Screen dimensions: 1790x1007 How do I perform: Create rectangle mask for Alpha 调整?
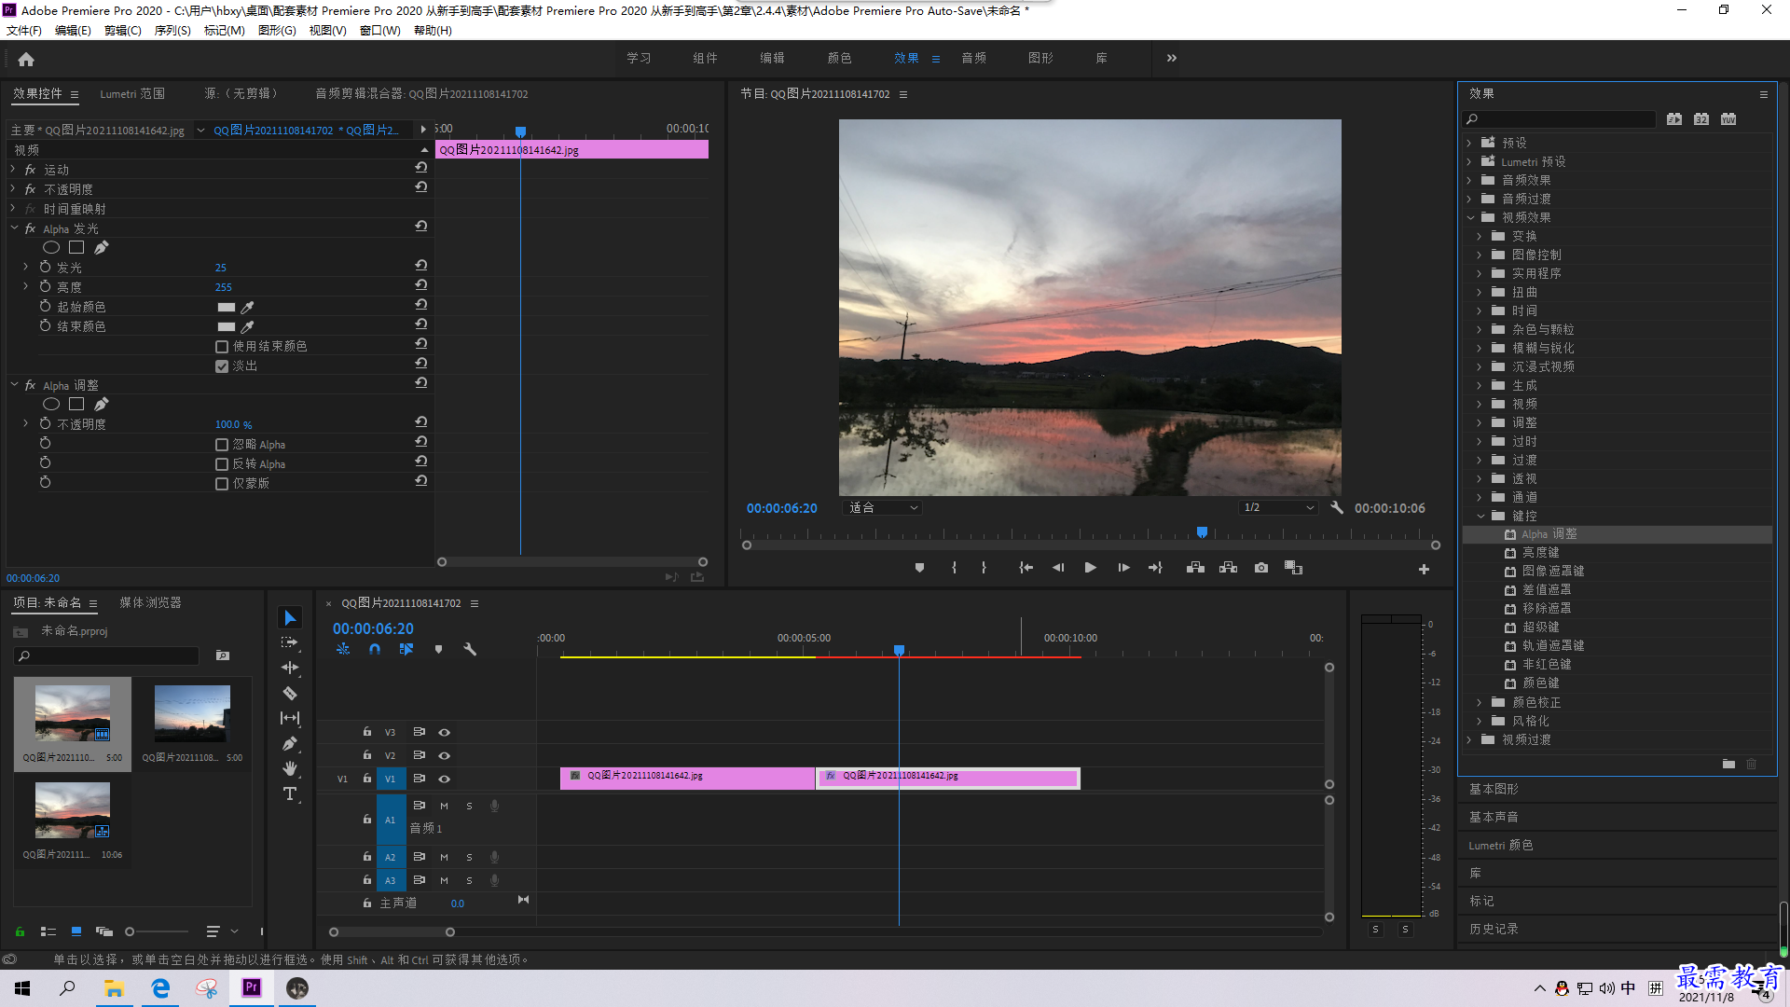(76, 404)
